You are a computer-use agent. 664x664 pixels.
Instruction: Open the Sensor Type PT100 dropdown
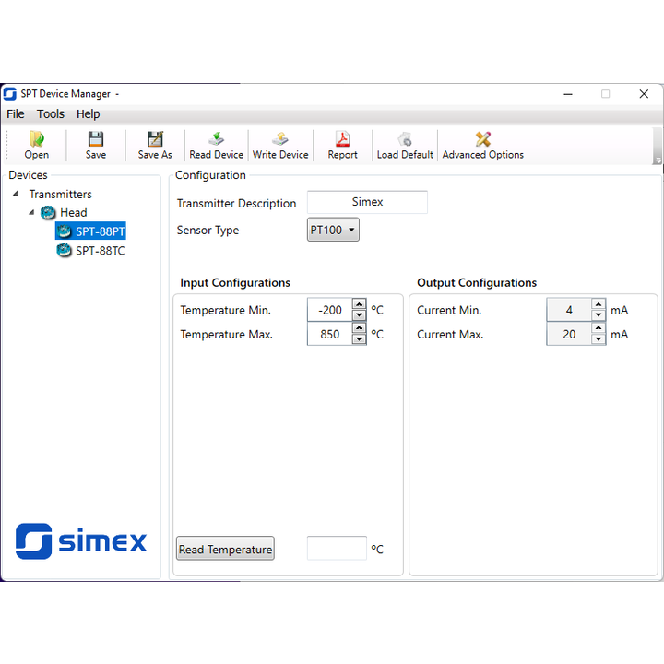tap(333, 231)
